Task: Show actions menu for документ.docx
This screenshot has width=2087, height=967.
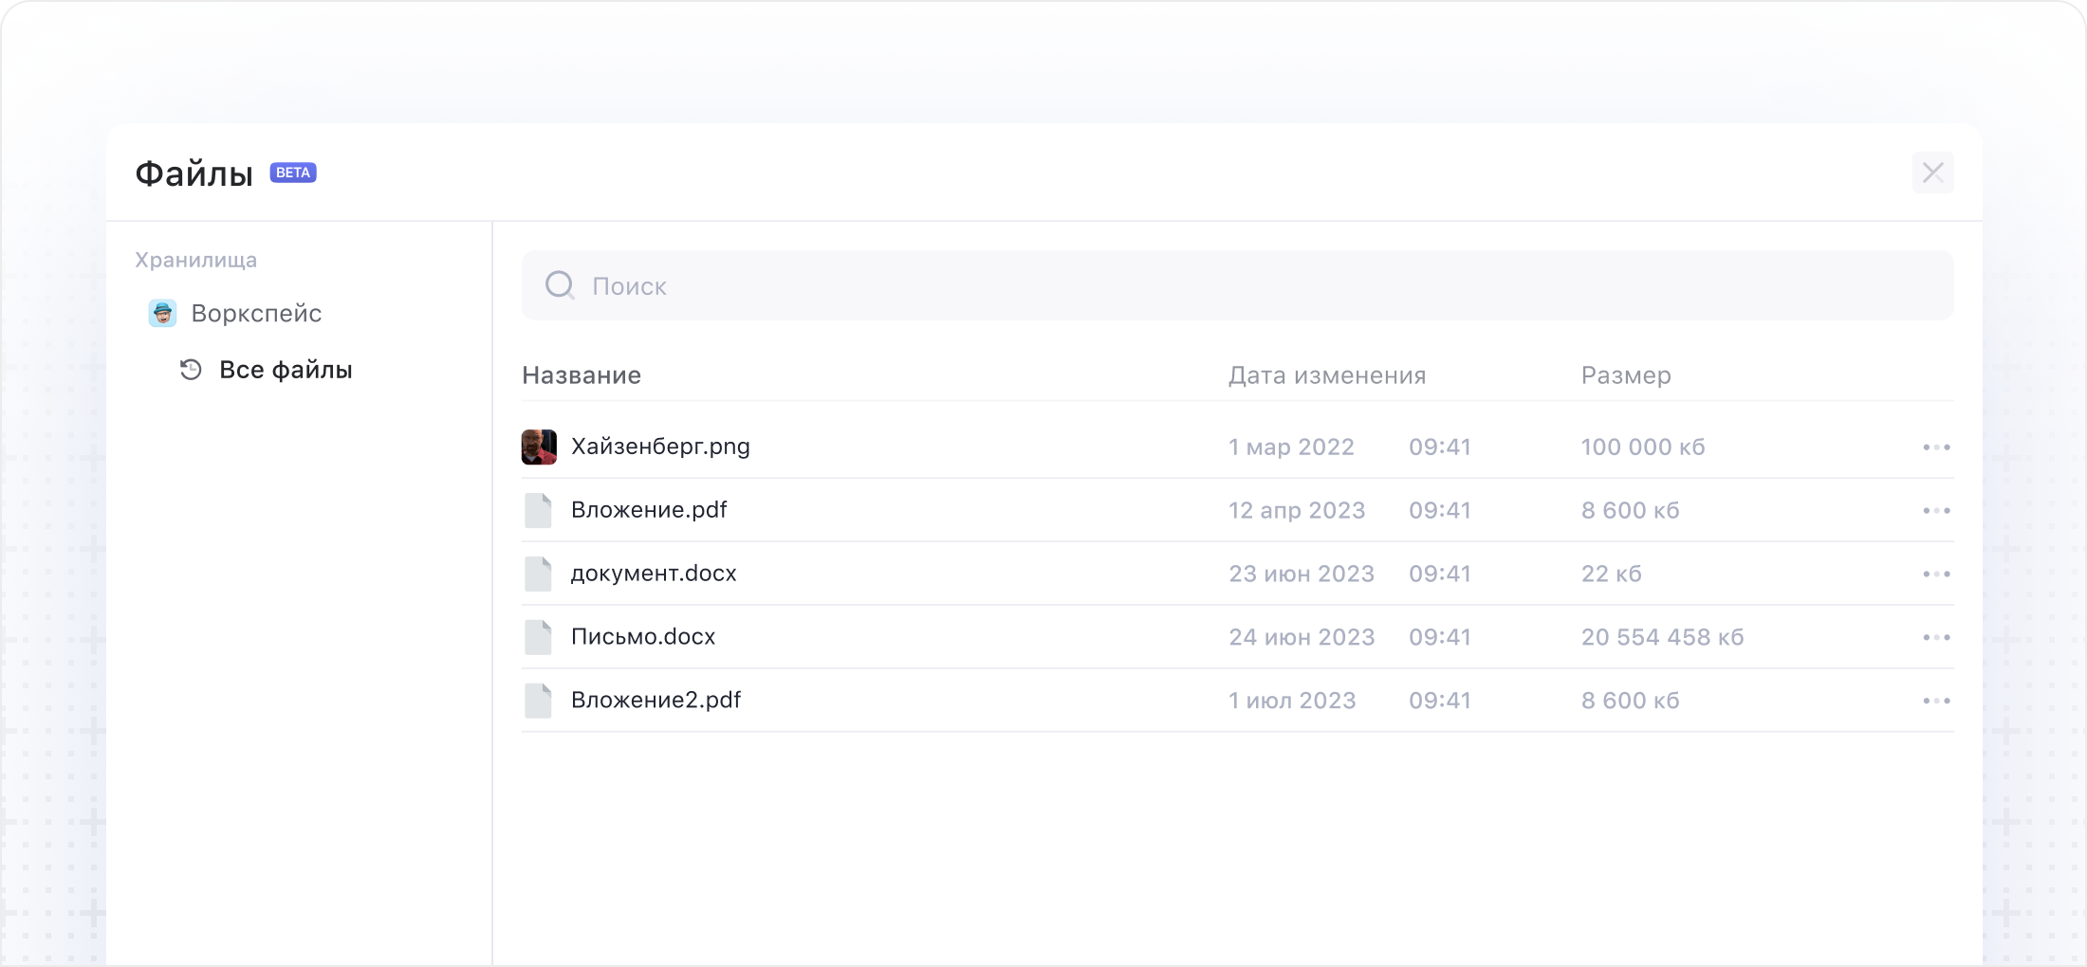Action: [x=1936, y=574]
